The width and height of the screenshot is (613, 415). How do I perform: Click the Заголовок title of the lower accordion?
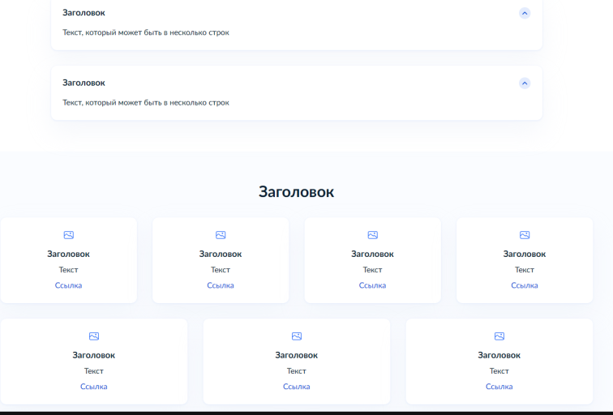coord(84,83)
